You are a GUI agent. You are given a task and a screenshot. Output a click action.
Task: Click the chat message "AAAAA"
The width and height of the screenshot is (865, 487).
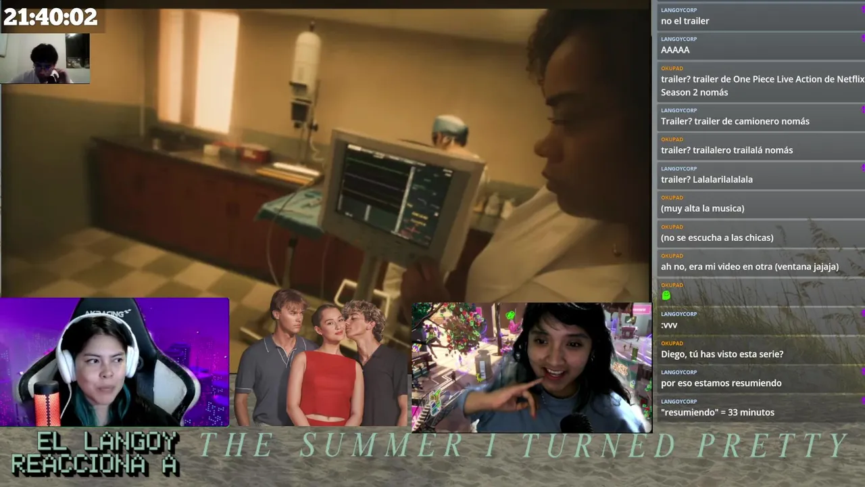(760, 45)
